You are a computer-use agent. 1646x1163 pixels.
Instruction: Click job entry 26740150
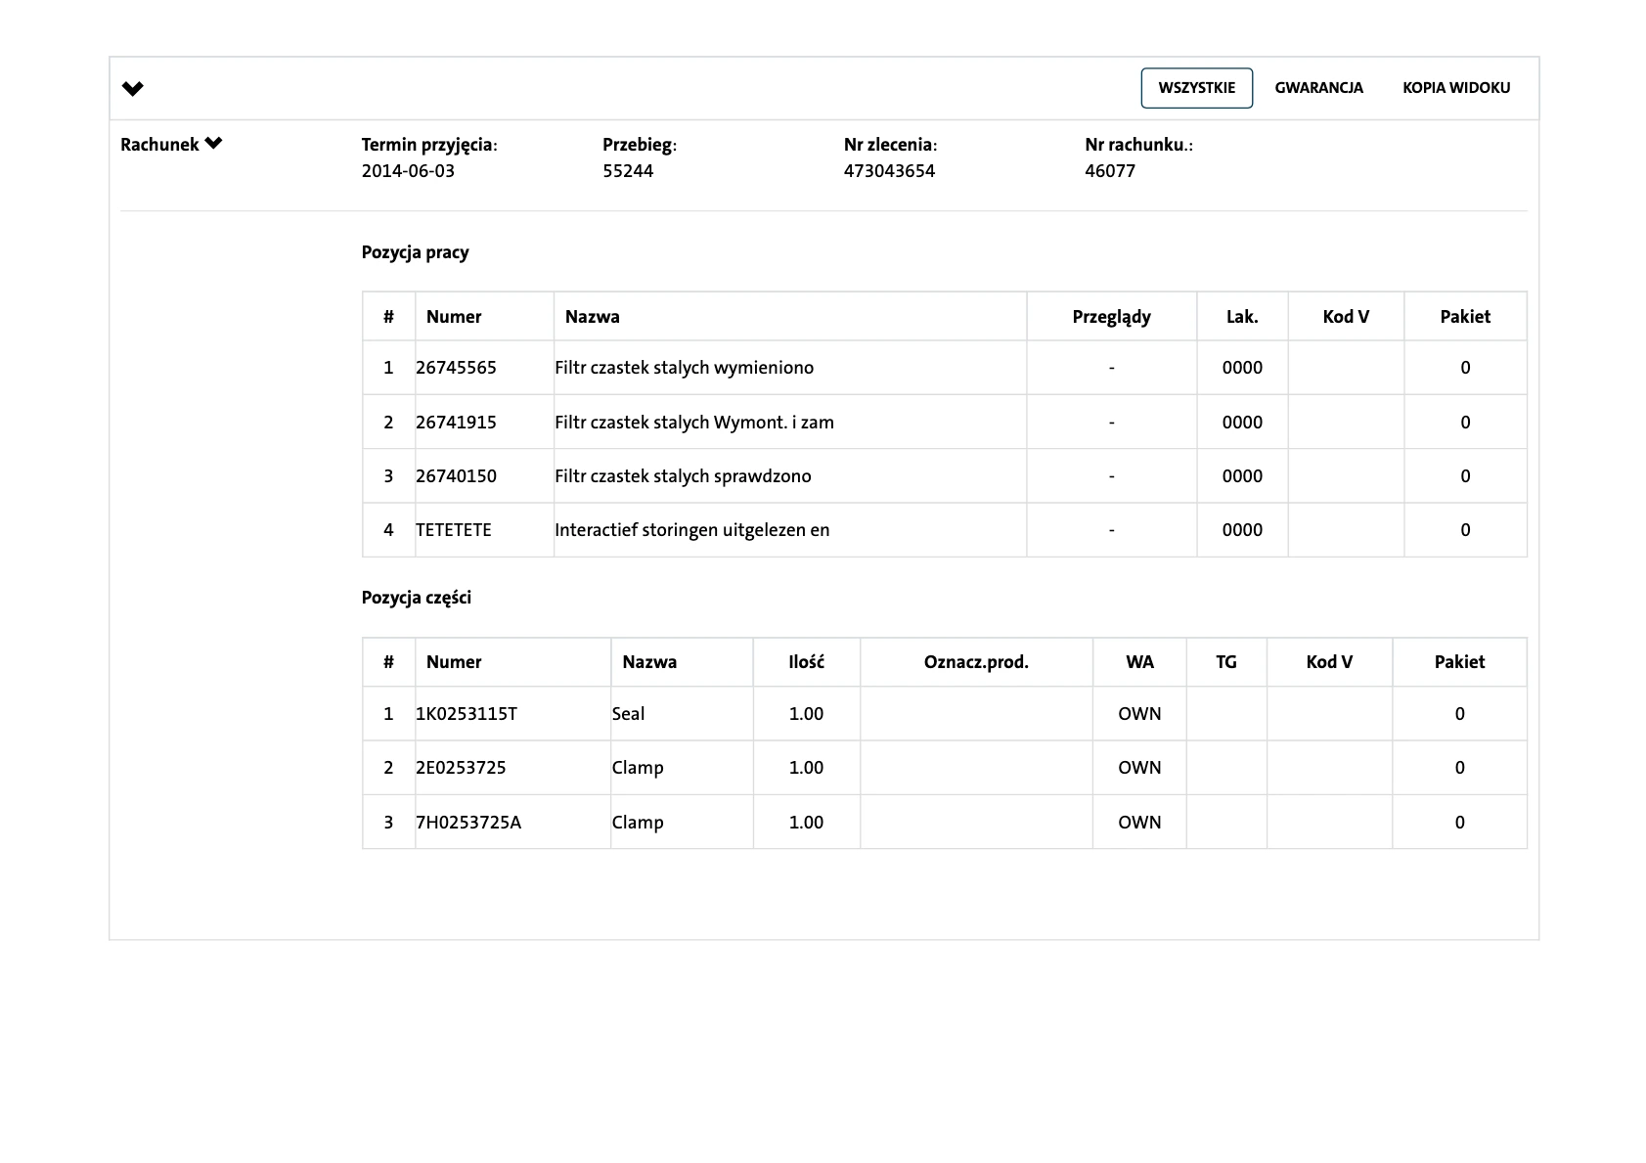[x=456, y=476]
